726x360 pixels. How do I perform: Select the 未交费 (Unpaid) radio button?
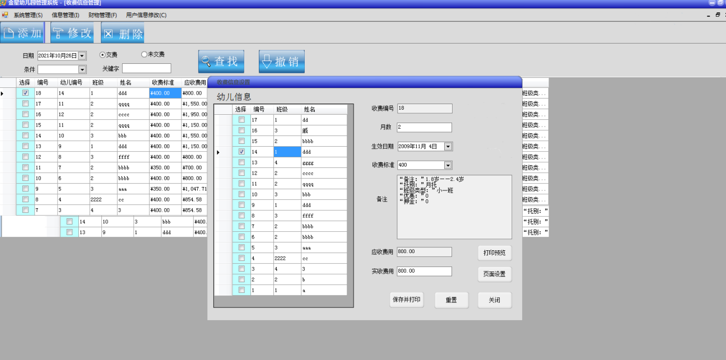coord(144,55)
